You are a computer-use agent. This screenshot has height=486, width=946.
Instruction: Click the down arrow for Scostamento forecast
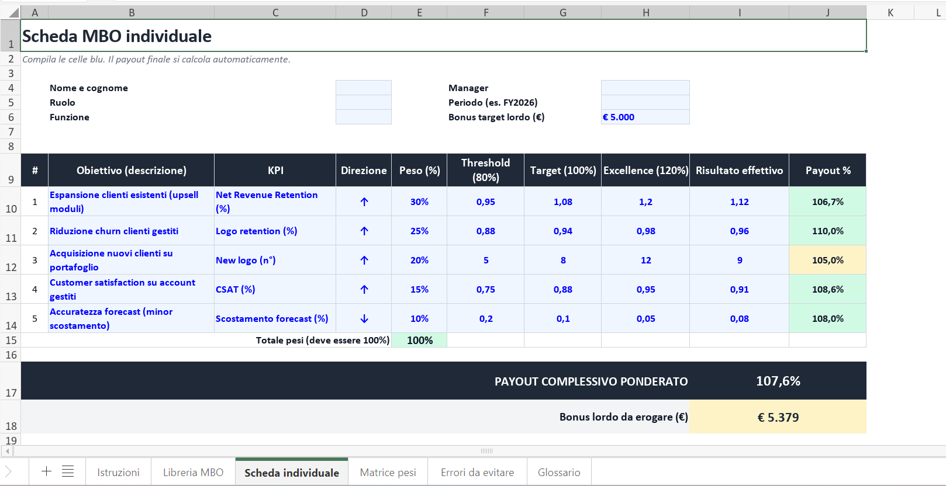click(364, 318)
